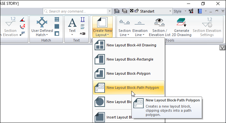Click the ABC folder text icon
The height and width of the screenshot is (123, 226).
[83, 26]
